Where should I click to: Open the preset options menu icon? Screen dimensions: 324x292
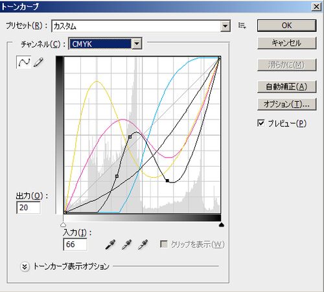coord(242,26)
